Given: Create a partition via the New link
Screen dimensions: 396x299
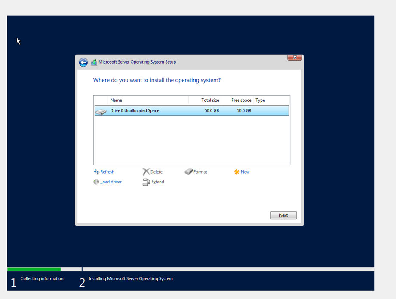Looking at the screenshot, I should [244, 171].
